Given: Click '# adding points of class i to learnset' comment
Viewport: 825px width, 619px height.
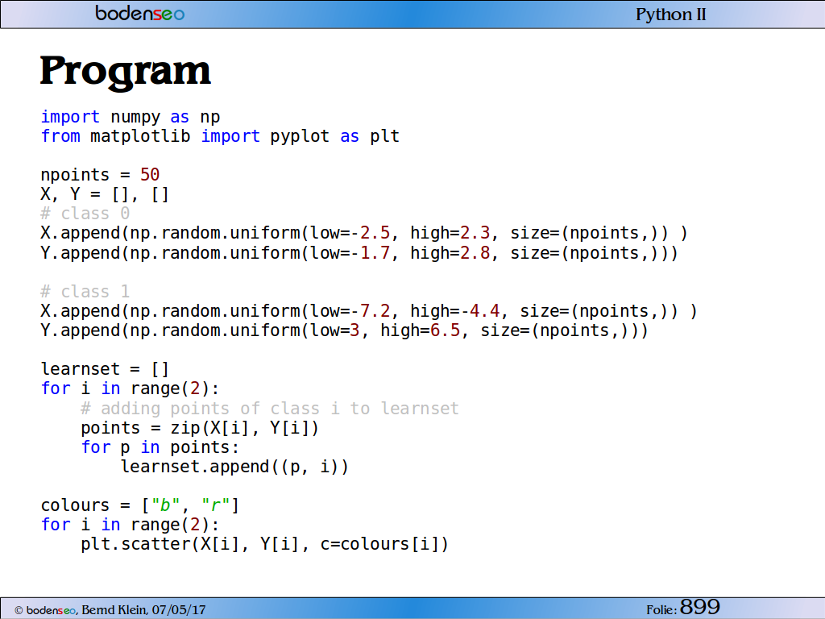Looking at the screenshot, I should point(270,409).
